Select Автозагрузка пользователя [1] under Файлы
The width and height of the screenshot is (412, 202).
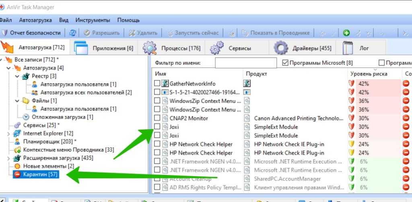[78, 109]
